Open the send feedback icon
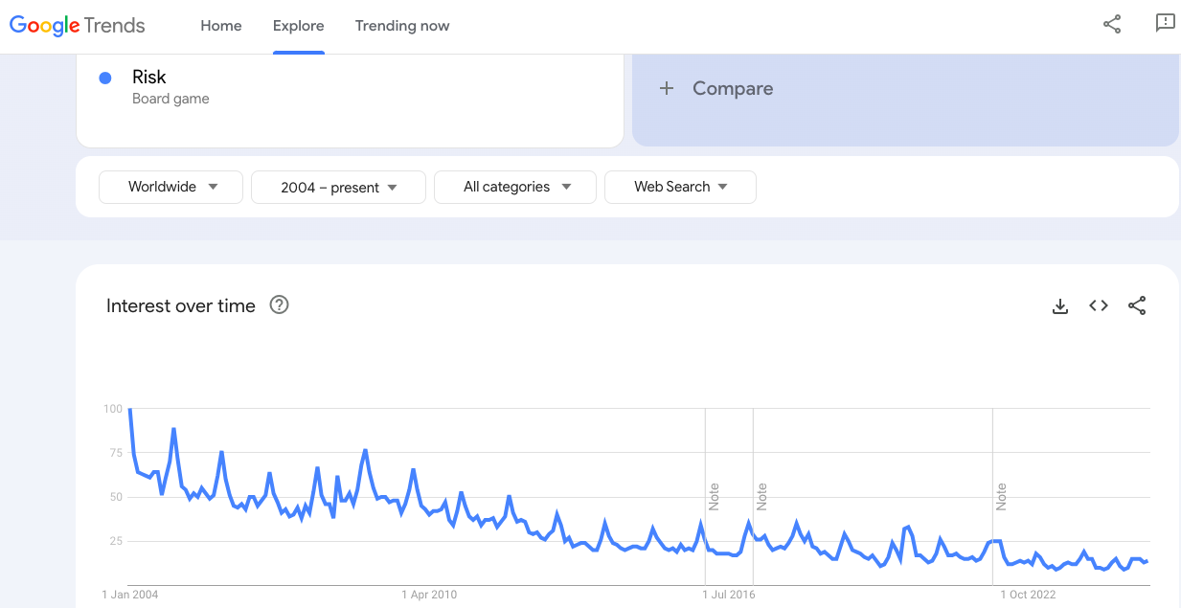The width and height of the screenshot is (1181, 608). point(1165,24)
